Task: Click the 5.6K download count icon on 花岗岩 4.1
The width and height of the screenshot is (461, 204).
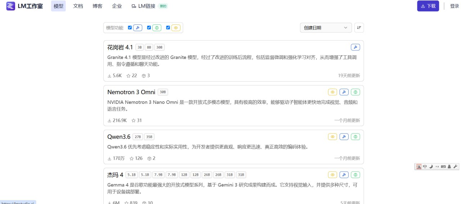Action: pyautogui.click(x=109, y=76)
